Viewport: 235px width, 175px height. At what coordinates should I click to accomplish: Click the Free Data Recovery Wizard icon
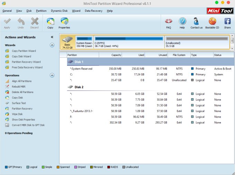[7, 67]
